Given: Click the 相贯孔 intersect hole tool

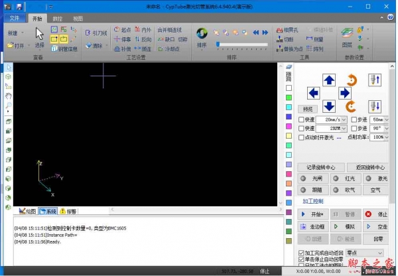Looking at the screenshot, I should [287, 30].
